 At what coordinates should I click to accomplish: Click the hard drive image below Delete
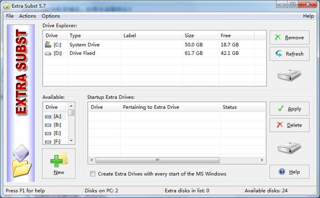pos(289,148)
